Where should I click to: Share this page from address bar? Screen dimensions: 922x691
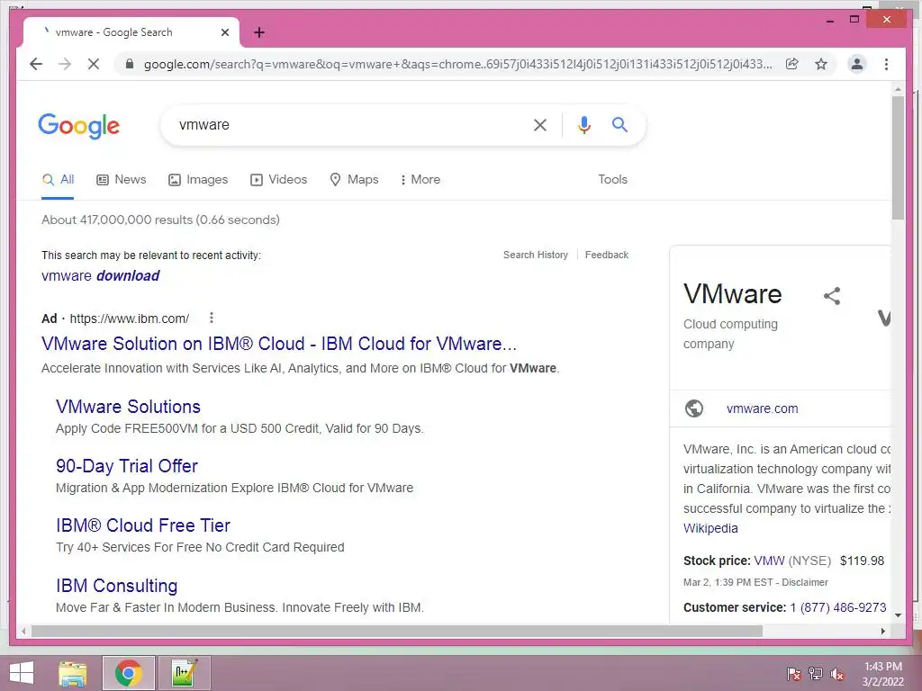tap(792, 64)
